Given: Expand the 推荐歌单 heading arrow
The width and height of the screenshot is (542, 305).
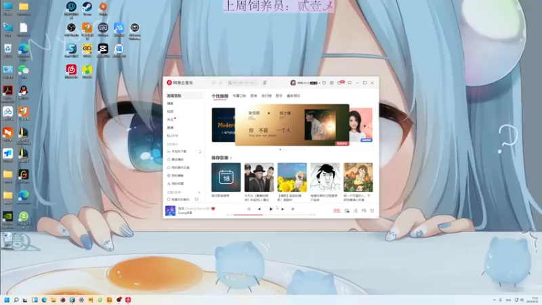Looking at the screenshot, I should tap(231, 158).
